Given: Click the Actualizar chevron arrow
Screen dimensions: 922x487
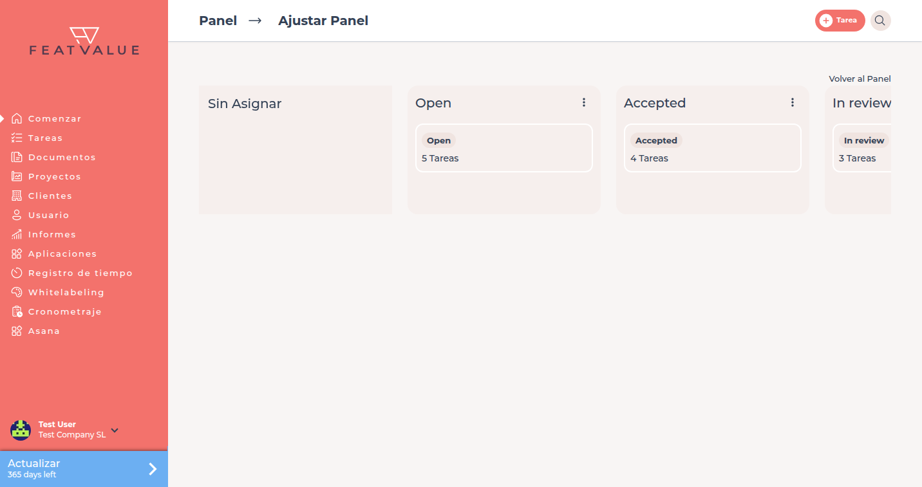Looking at the screenshot, I should (153, 469).
